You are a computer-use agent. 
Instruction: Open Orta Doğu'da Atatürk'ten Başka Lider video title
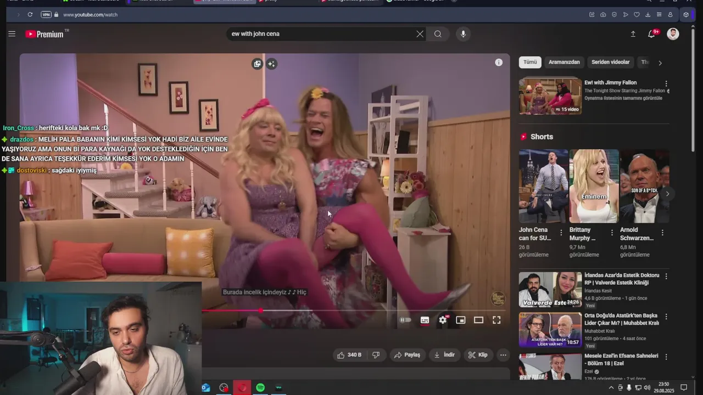pyautogui.click(x=621, y=319)
